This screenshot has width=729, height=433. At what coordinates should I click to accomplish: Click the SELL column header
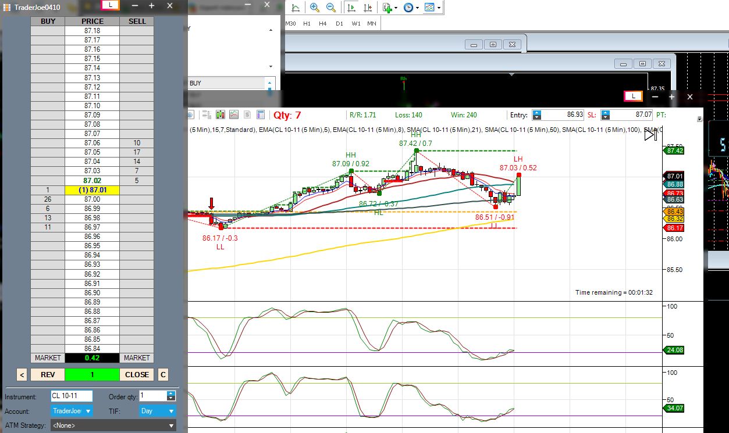click(137, 22)
